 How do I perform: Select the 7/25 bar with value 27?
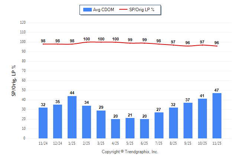[x=159, y=125]
